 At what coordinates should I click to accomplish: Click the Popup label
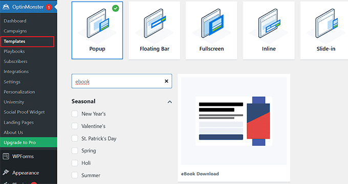97,48
